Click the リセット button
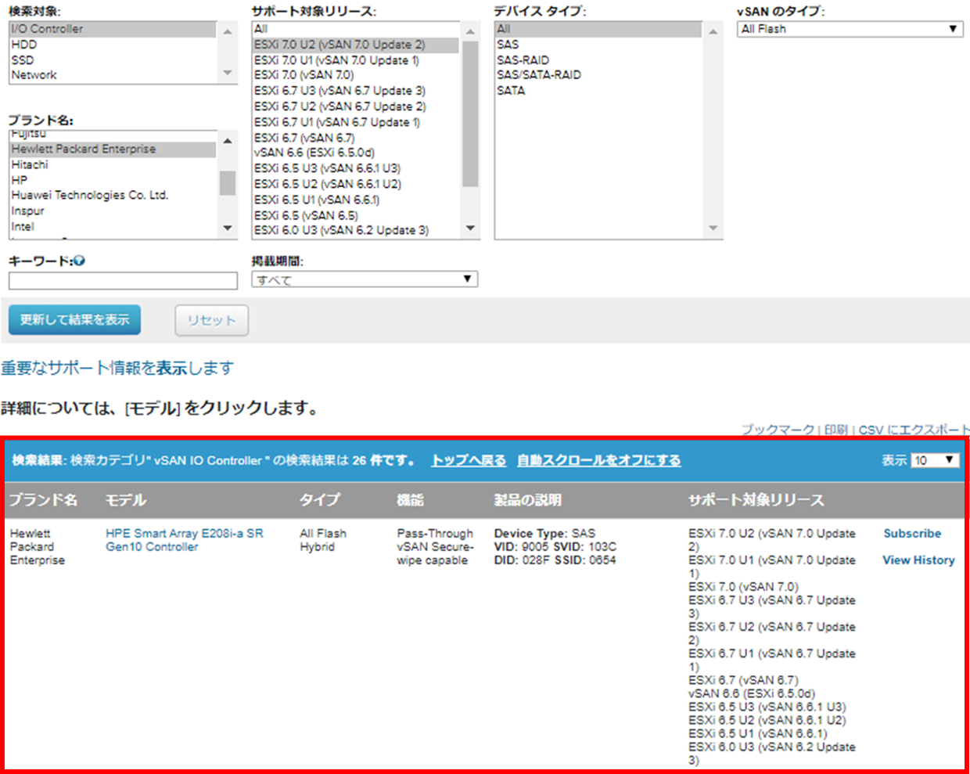The width and height of the screenshot is (970, 774). (211, 320)
